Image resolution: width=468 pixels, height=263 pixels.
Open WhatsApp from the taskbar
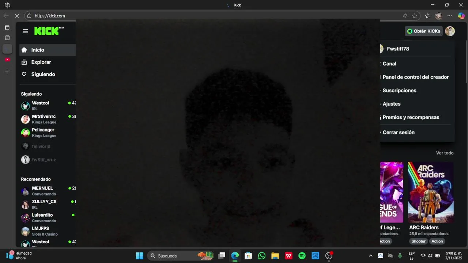click(262, 256)
